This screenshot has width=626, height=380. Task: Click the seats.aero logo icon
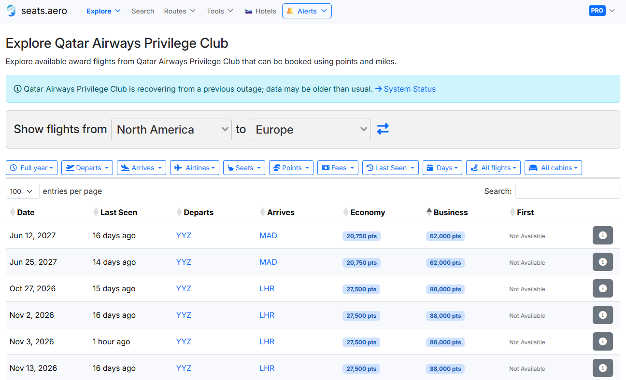coord(11,11)
